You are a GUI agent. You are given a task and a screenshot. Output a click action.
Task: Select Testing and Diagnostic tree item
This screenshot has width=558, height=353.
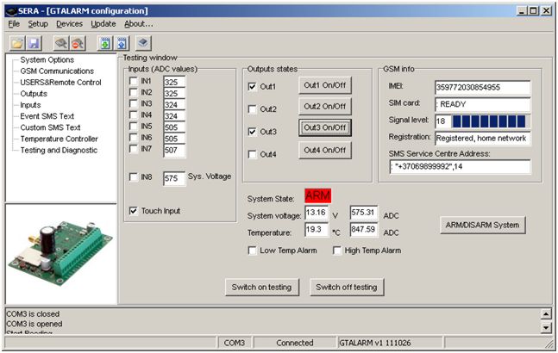click(x=59, y=150)
